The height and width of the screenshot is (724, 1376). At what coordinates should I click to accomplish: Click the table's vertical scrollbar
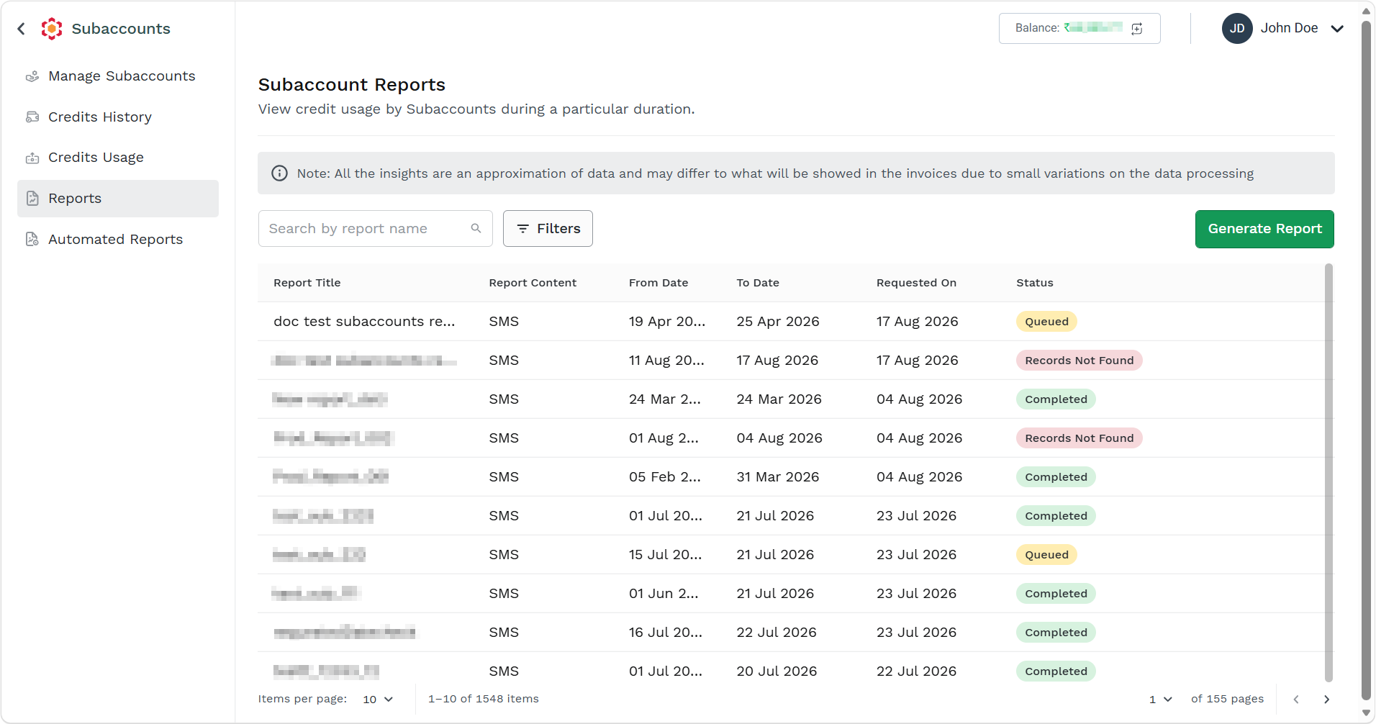pyautogui.click(x=1329, y=473)
